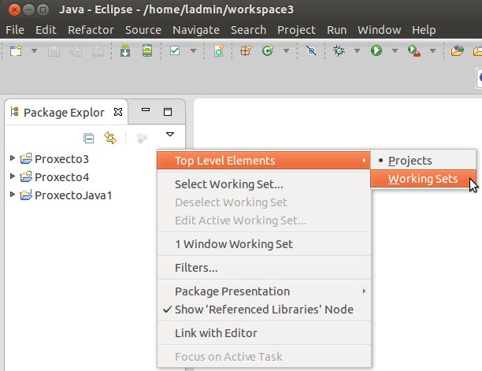This screenshot has height=371, width=482.
Task: Open the Project menu
Action: click(x=296, y=30)
